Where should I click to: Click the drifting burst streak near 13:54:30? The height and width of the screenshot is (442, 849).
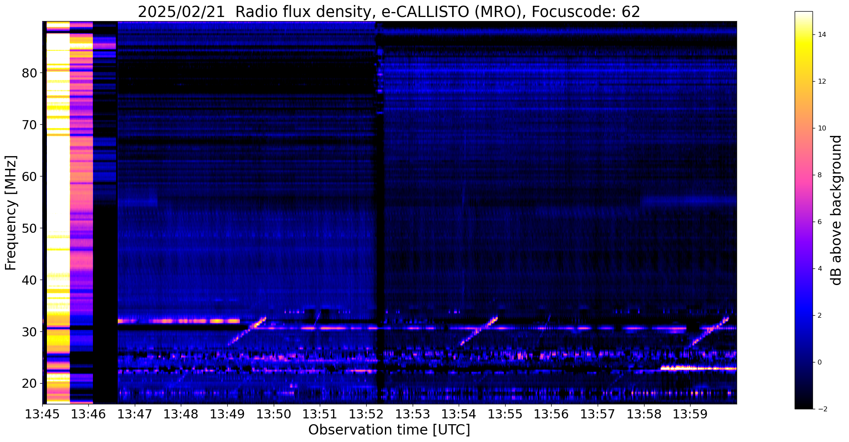click(x=479, y=331)
